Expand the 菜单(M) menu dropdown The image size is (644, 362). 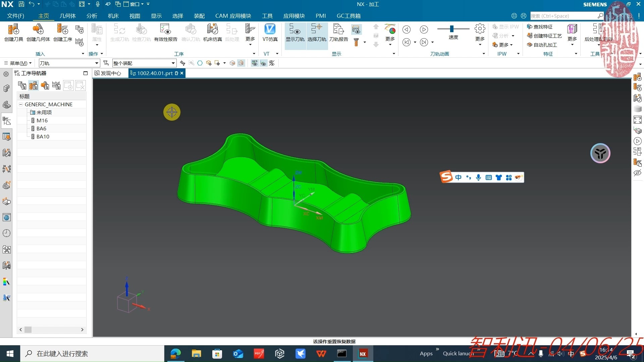(18, 63)
